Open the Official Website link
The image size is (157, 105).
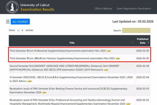point(103,9)
